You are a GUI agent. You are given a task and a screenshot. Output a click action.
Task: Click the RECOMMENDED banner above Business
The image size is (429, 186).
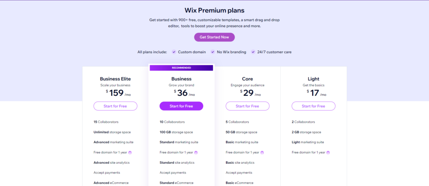[x=181, y=68]
